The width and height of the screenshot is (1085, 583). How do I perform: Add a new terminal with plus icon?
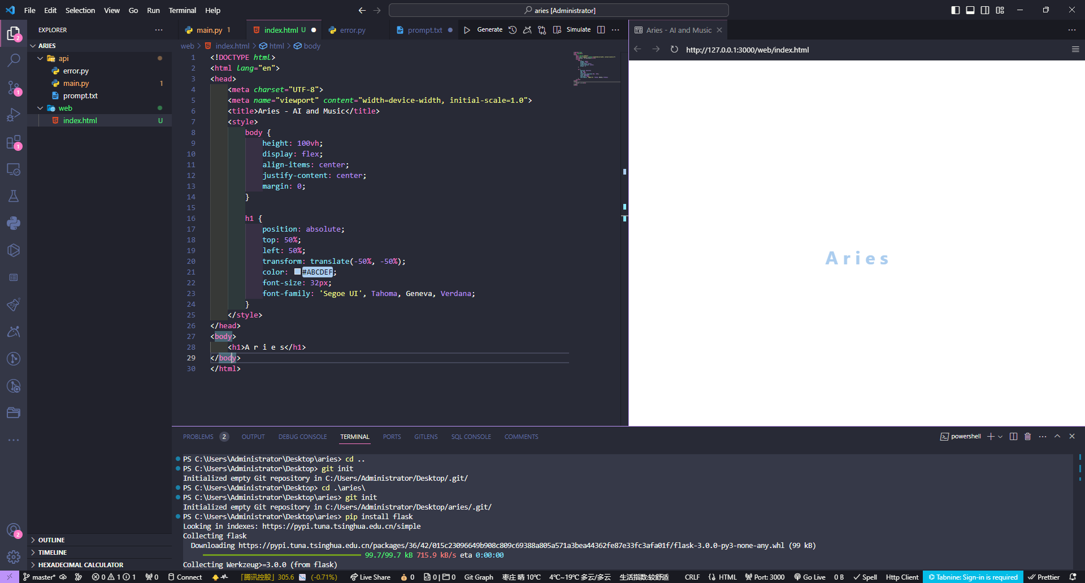991,437
